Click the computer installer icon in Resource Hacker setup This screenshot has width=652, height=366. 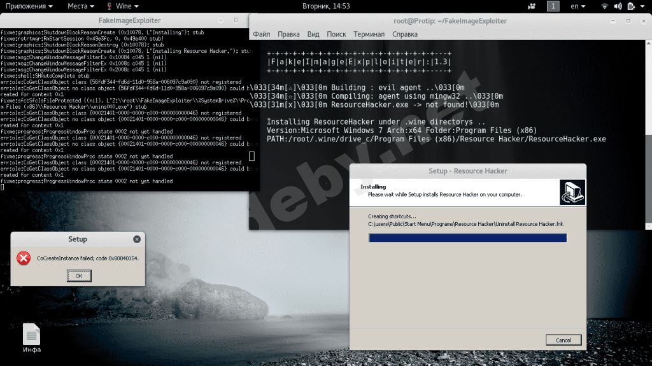click(x=572, y=192)
